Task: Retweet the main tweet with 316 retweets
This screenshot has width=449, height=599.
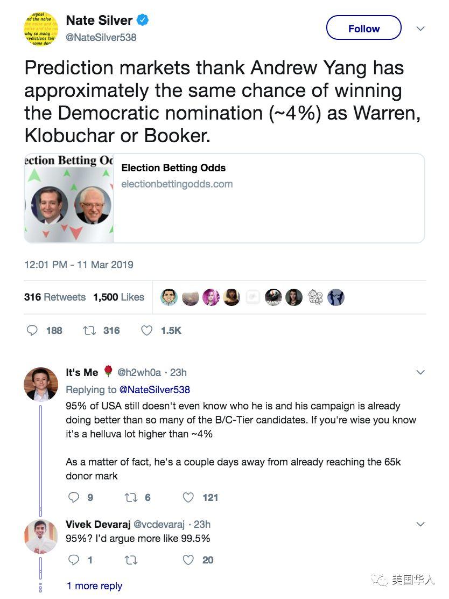Action: (89, 330)
